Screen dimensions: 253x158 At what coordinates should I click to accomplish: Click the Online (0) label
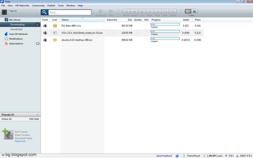(7, 119)
